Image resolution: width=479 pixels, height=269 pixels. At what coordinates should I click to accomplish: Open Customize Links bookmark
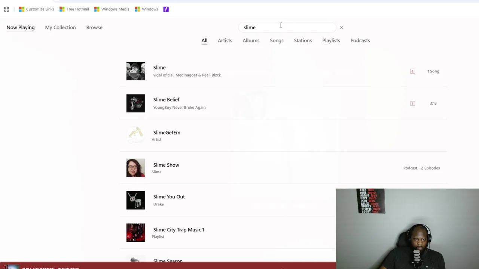37,9
